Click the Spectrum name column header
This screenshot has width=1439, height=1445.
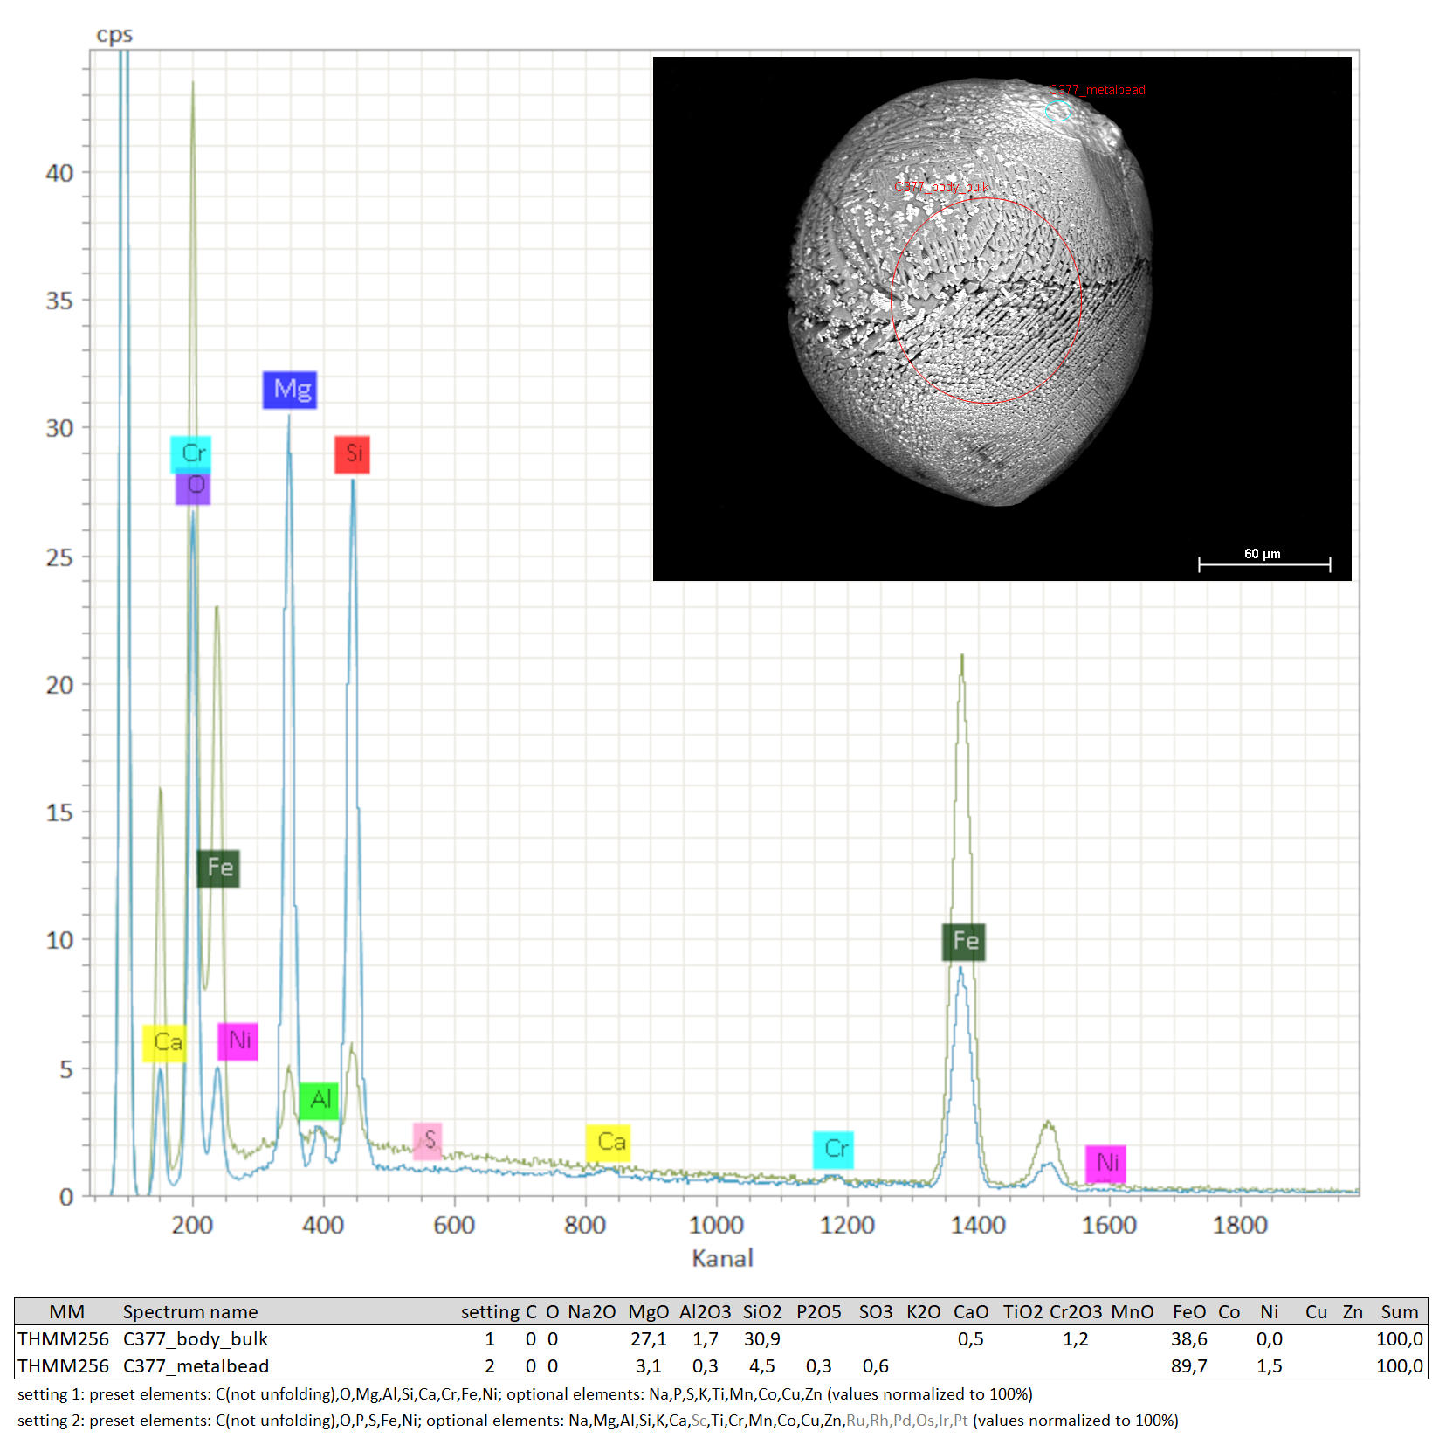(x=189, y=1312)
